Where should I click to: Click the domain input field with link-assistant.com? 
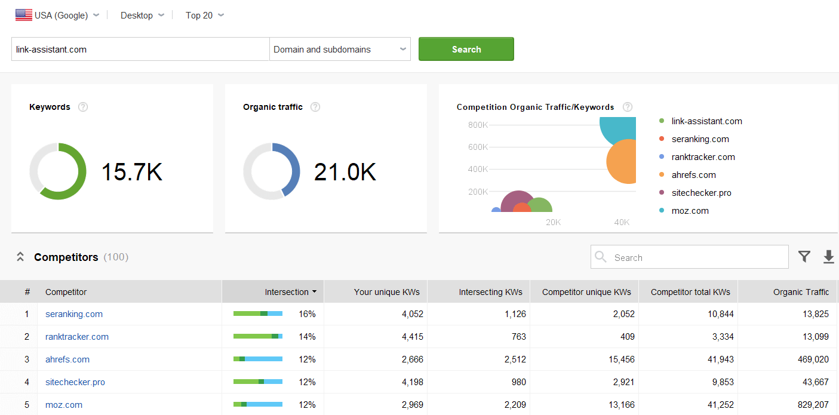tap(140, 49)
